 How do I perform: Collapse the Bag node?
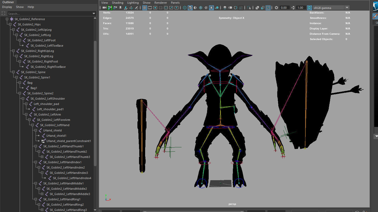pos(20,83)
